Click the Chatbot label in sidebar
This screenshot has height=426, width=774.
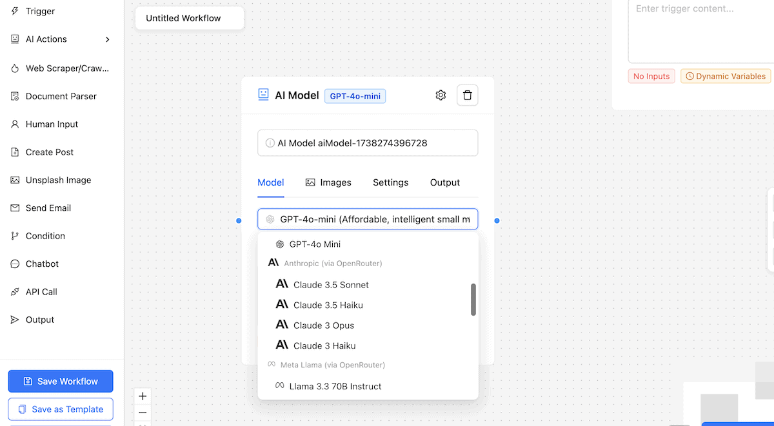(42, 264)
